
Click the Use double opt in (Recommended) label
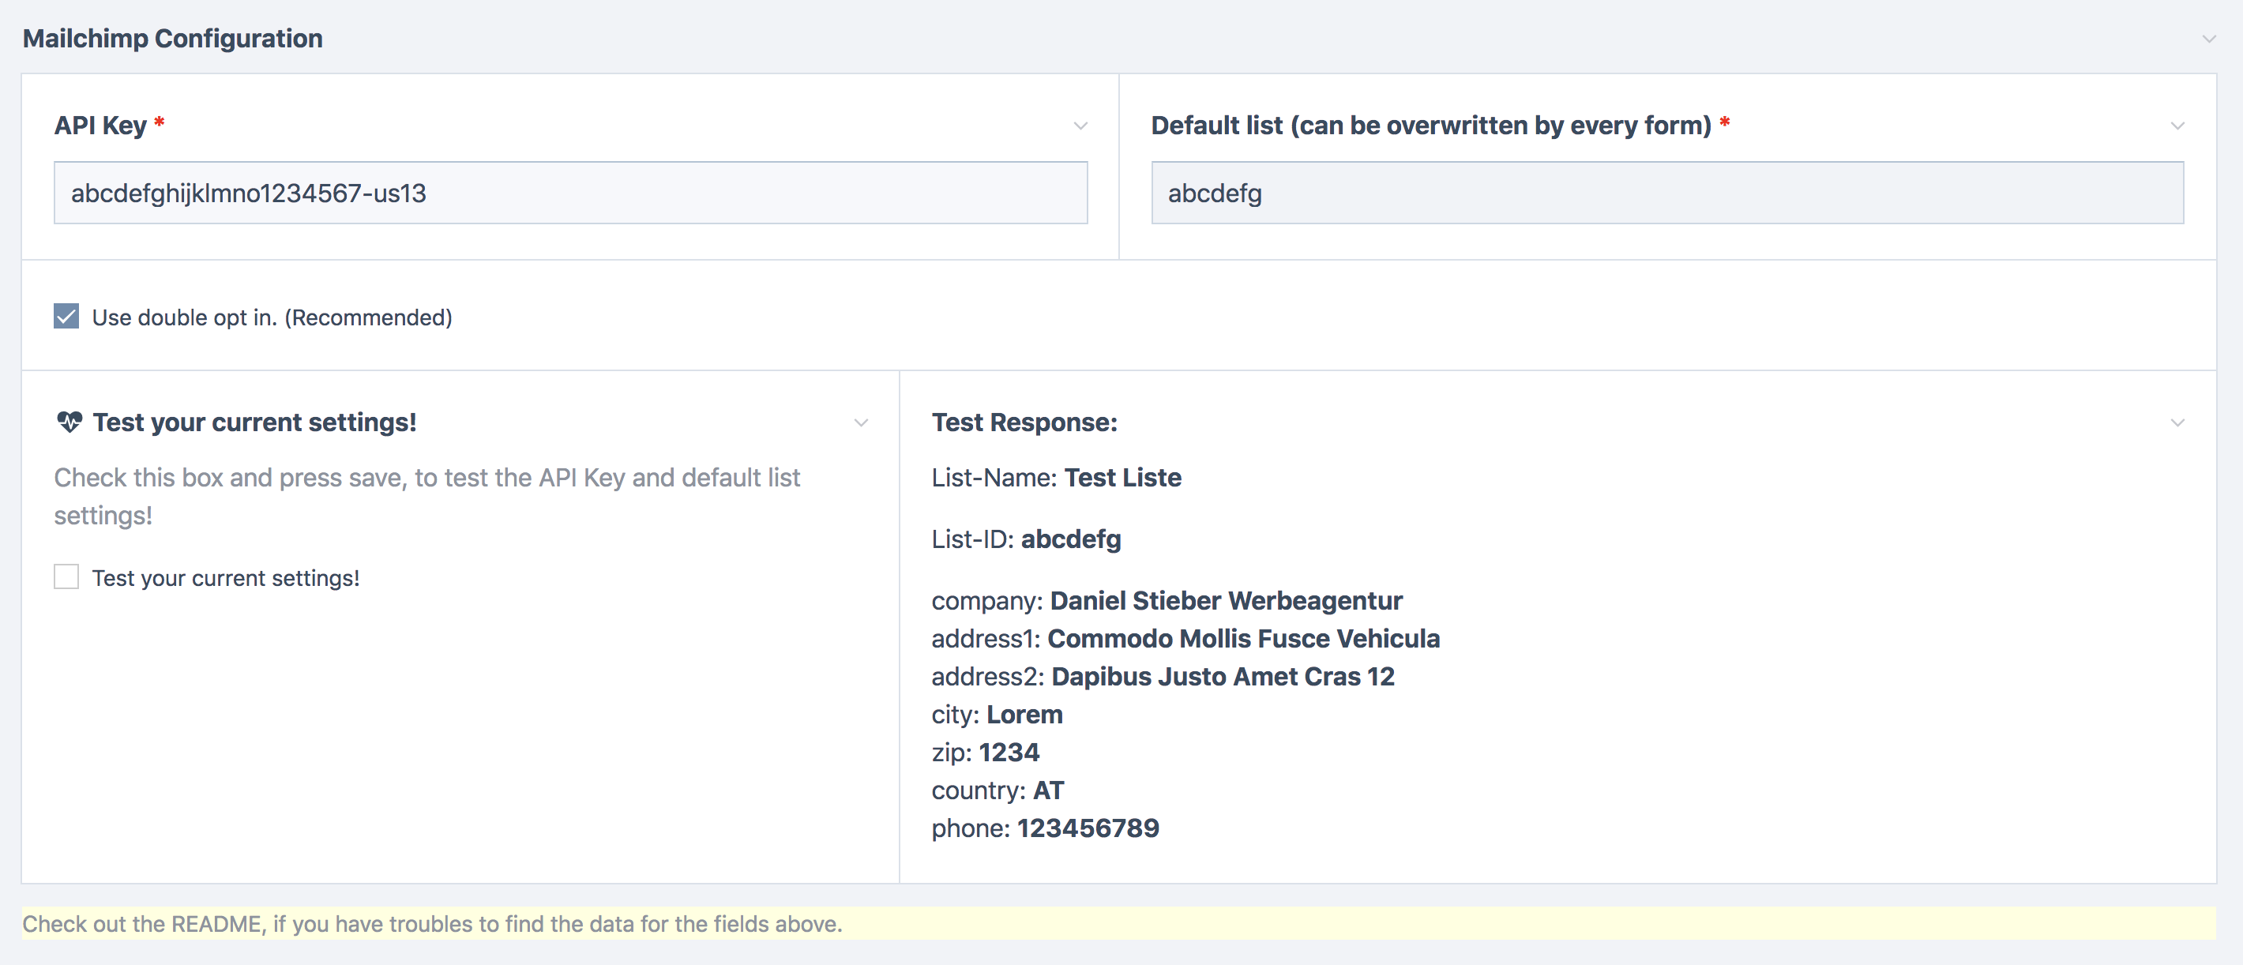click(x=272, y=318)
